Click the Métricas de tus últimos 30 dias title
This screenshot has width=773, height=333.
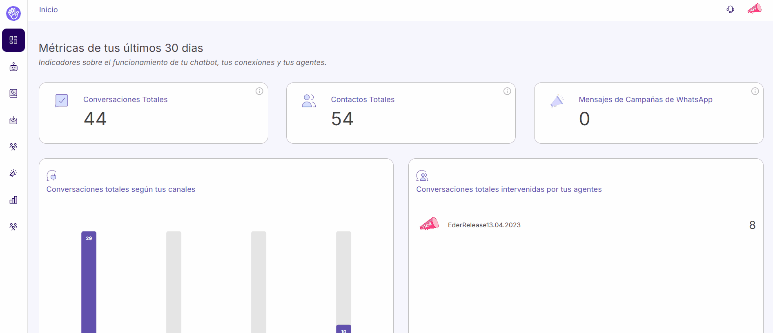[121, 48]
